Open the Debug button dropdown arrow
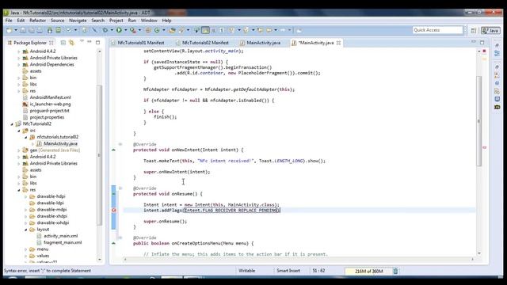The image size is (507, 285). (x=112, y=30)
